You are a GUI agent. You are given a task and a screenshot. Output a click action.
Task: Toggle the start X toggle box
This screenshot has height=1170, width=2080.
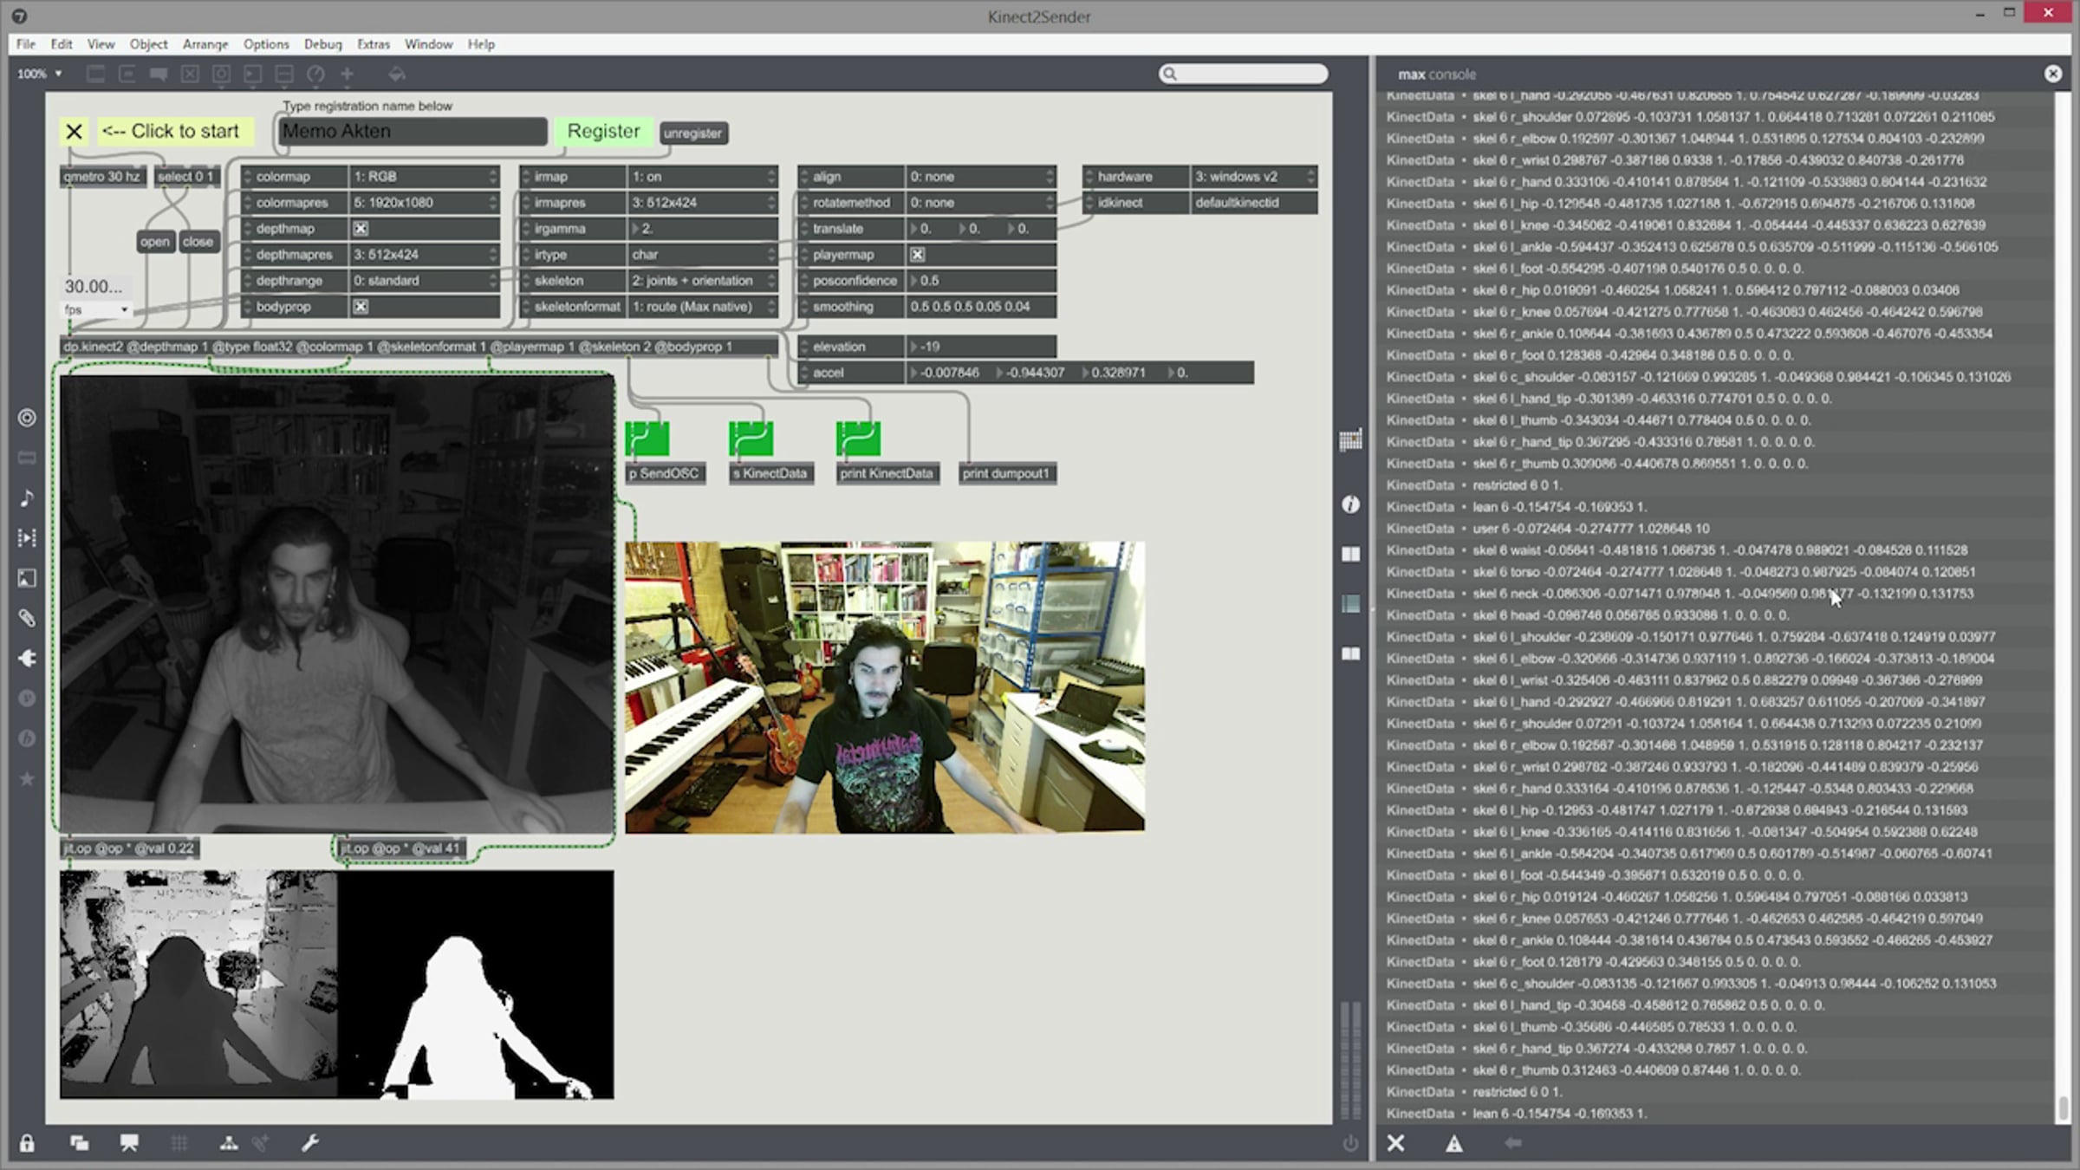(75, 132)
